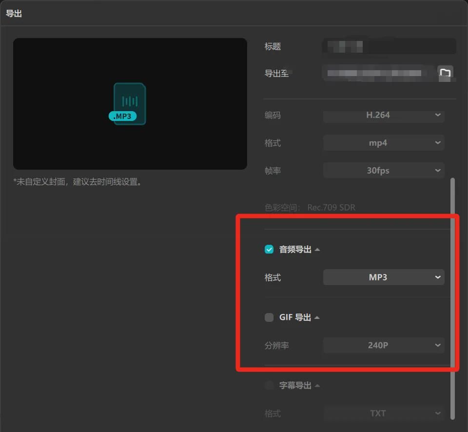Open the GIF resolution 240P dropdown

pos(384,345)
